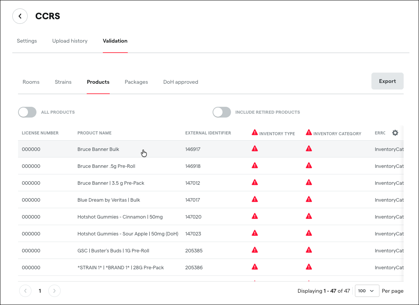This screenshot has height=305, width=419.
Task: Click Inventory Type header warning icon
Action: coord(255,132)
